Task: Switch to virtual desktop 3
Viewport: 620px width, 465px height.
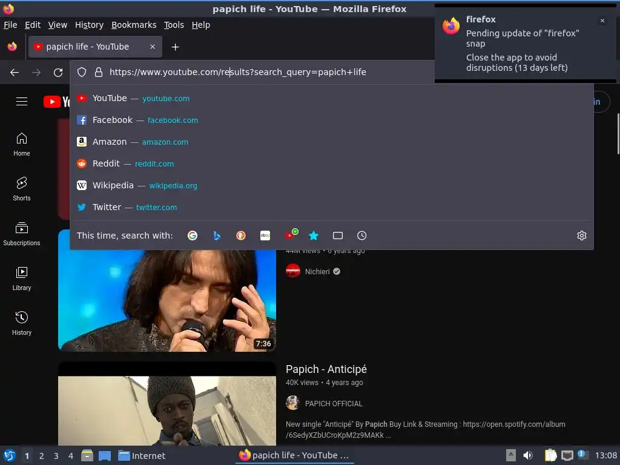Action: tap(56, 456)
